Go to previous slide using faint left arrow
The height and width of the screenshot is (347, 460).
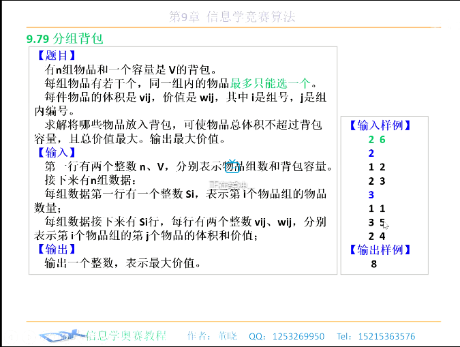tap(11, 336)
